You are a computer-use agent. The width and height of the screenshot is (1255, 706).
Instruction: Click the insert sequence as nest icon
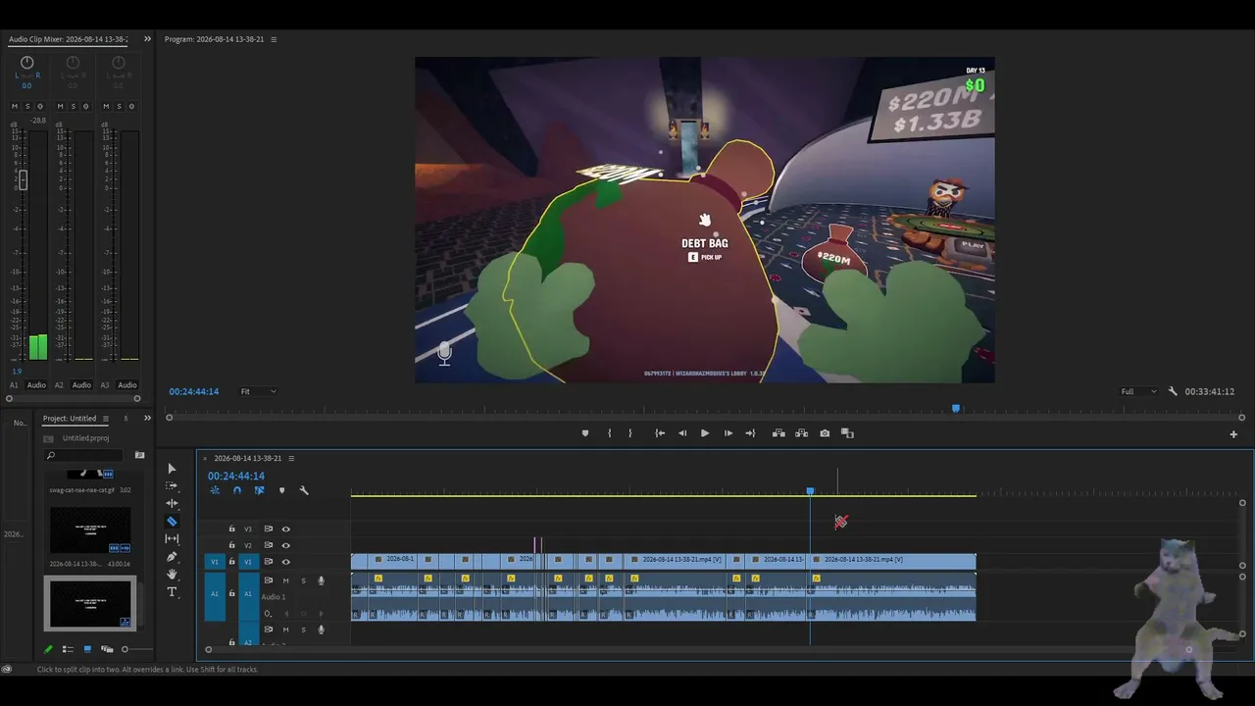215,490
